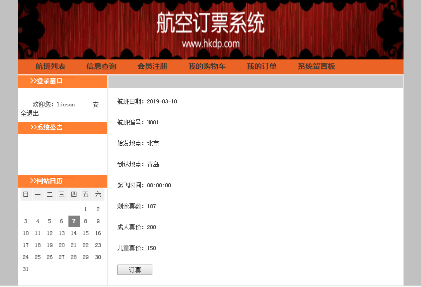Click the username liusan

65,105
